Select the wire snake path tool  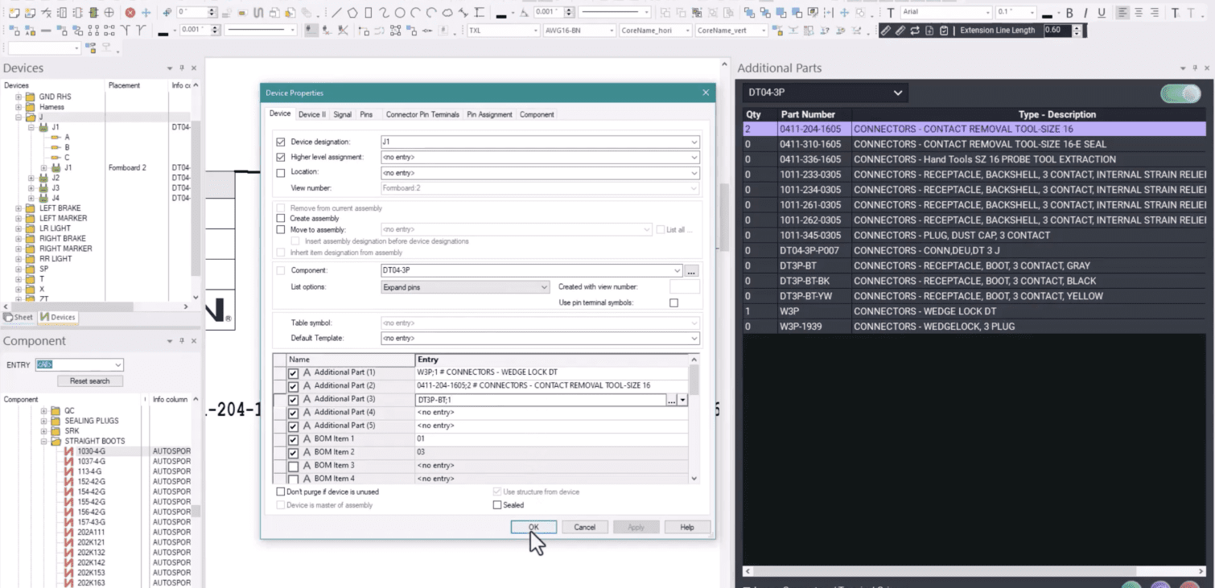257,13
